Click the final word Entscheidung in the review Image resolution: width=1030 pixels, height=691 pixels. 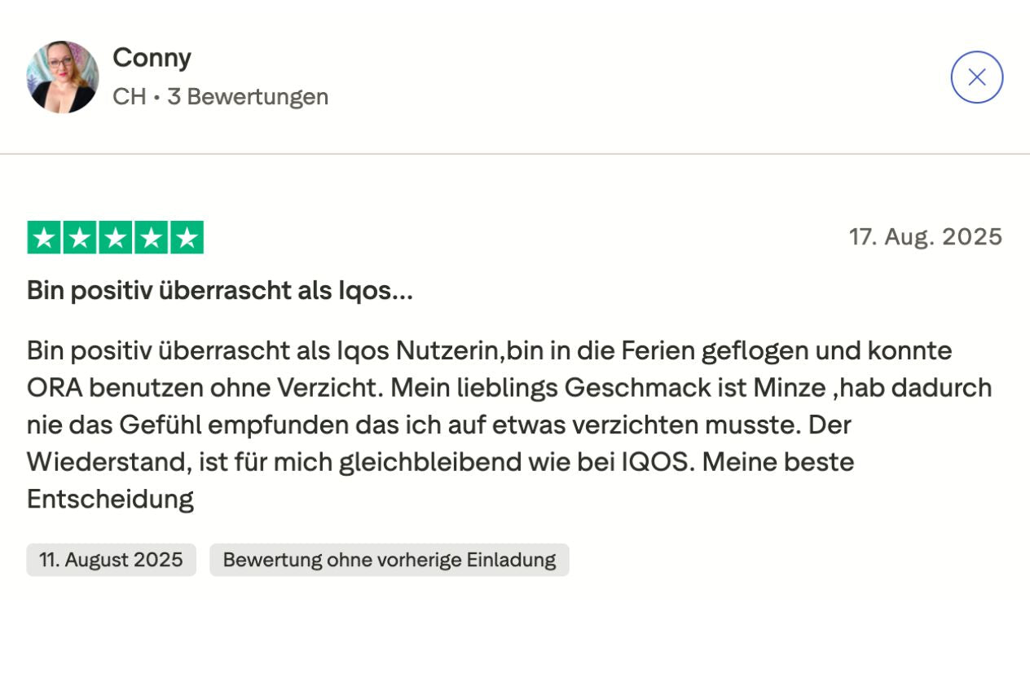[x=110, y=500]
